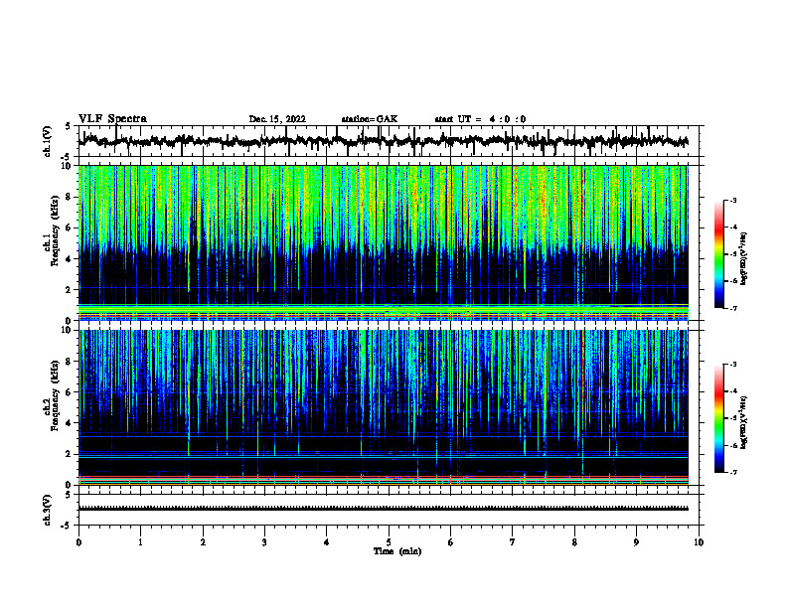Click the ch.2 color scale bar
This screenshot has height=608, width=787.
point(718,418)
